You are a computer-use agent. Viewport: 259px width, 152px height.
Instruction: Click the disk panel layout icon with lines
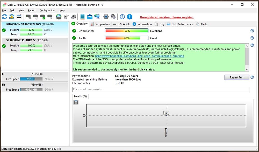(x=19, y=17)
